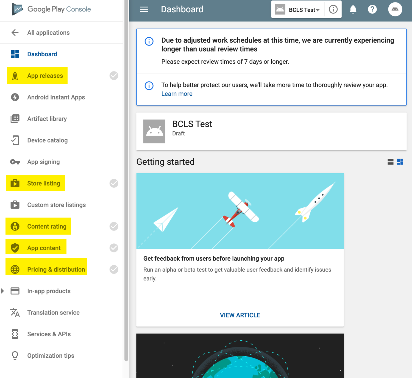Switch to grid view layout icon

[x=400, y=162]
